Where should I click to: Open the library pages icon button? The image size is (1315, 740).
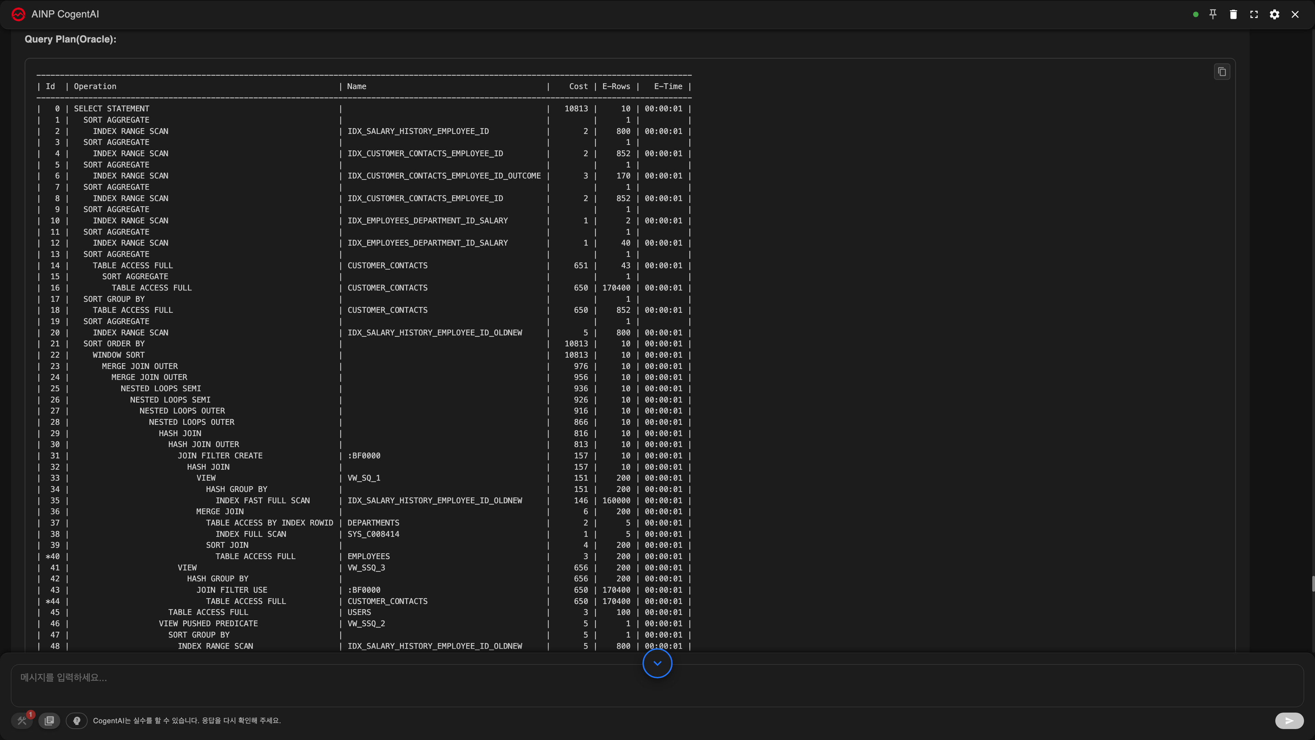[50, 720]
